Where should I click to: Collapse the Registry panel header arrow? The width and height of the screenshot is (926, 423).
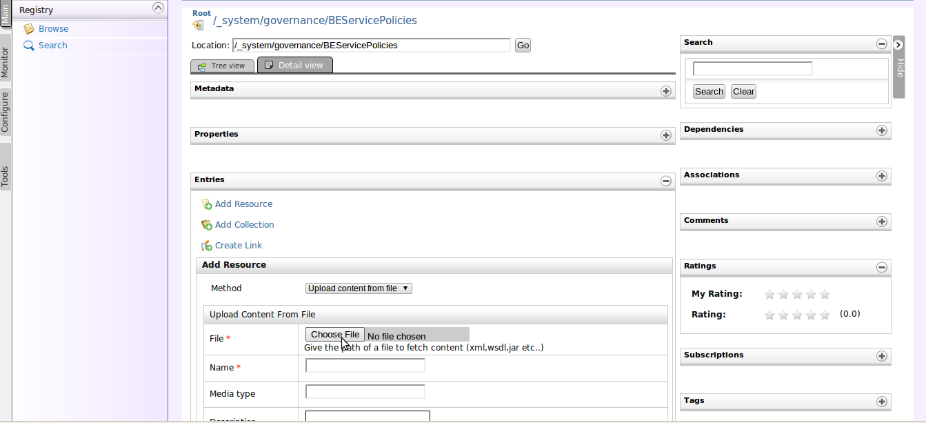tap(159, 9)
